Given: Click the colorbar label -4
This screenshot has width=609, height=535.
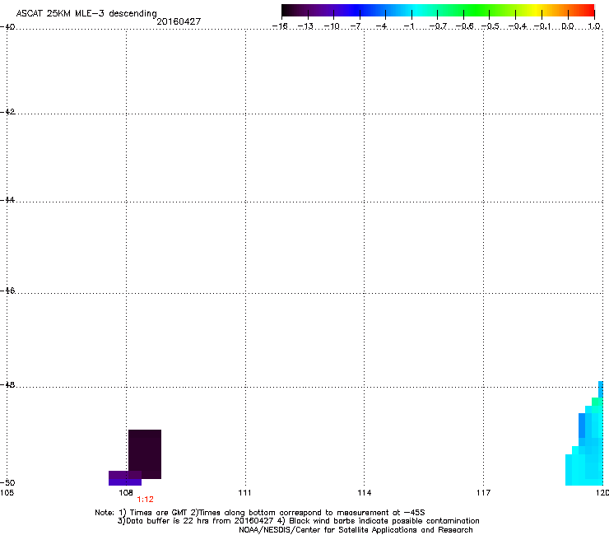Looking at the screenshot, I should tap(382, 26).
